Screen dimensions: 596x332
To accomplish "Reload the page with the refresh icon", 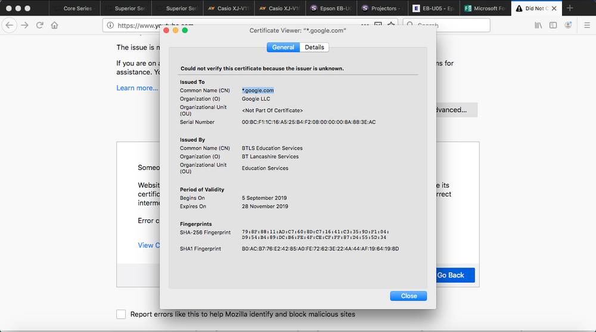I will click(x=39, y=26).
